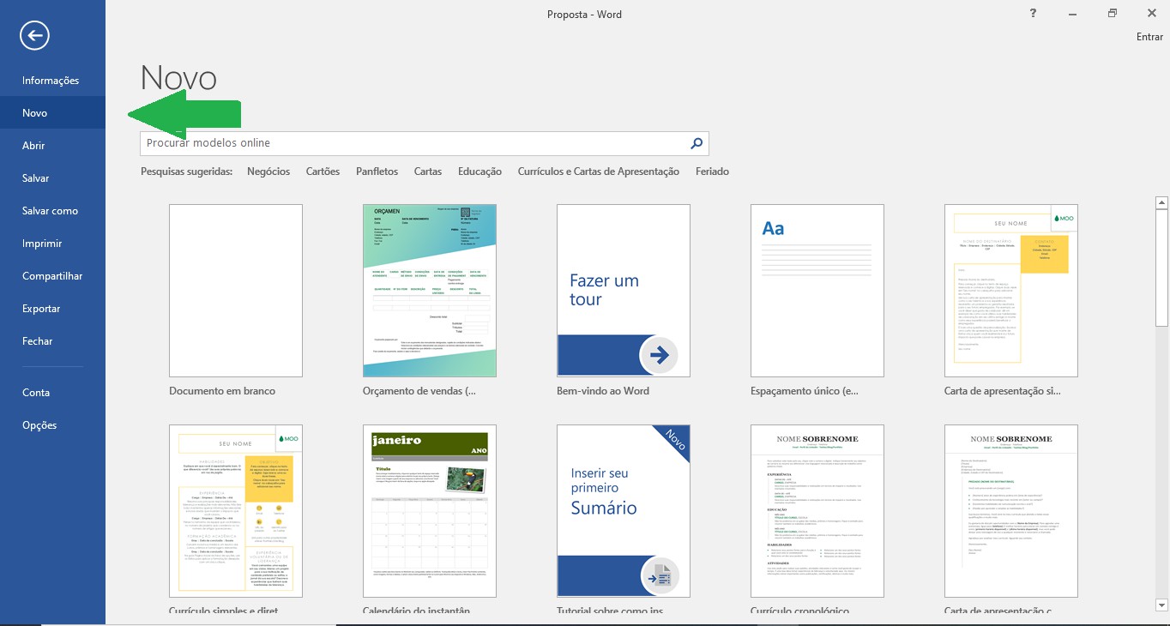Select Novo in the sidebar
Screen dimensions: 1170x626
[x=52, y=113]
